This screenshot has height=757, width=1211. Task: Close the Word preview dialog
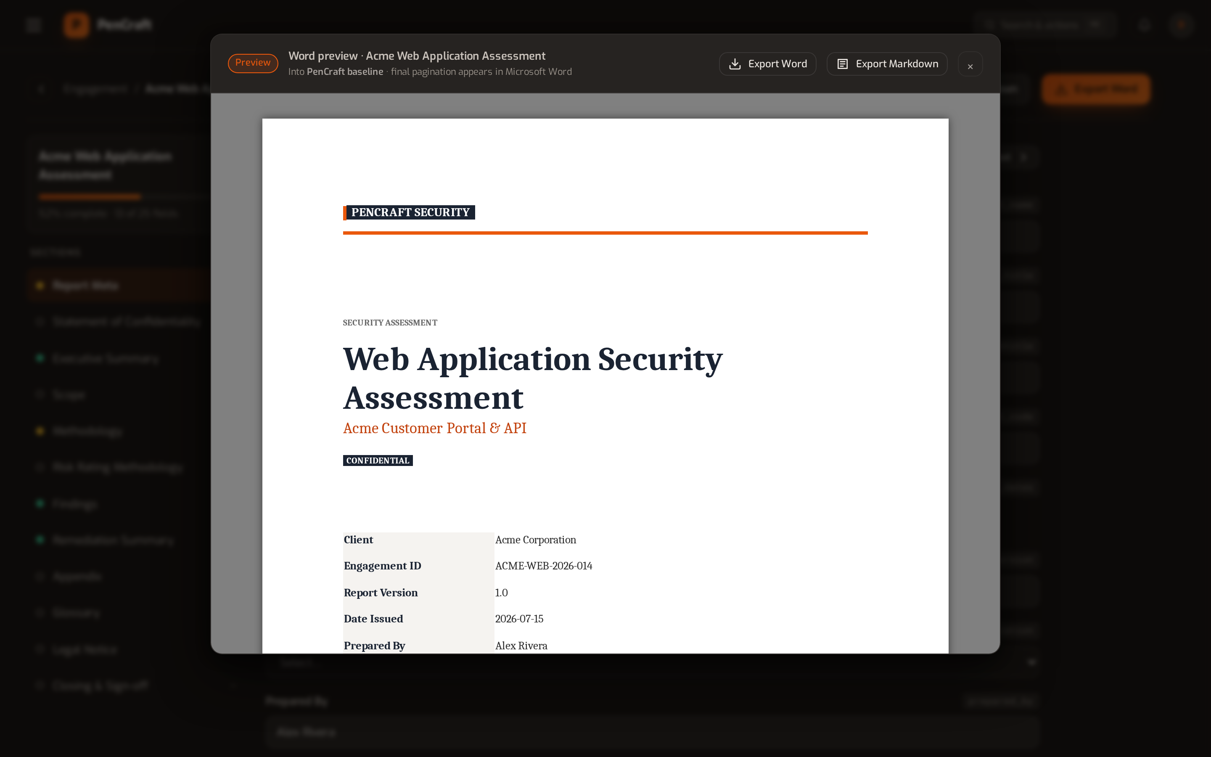pyautogui.click(x=970, y=65)
